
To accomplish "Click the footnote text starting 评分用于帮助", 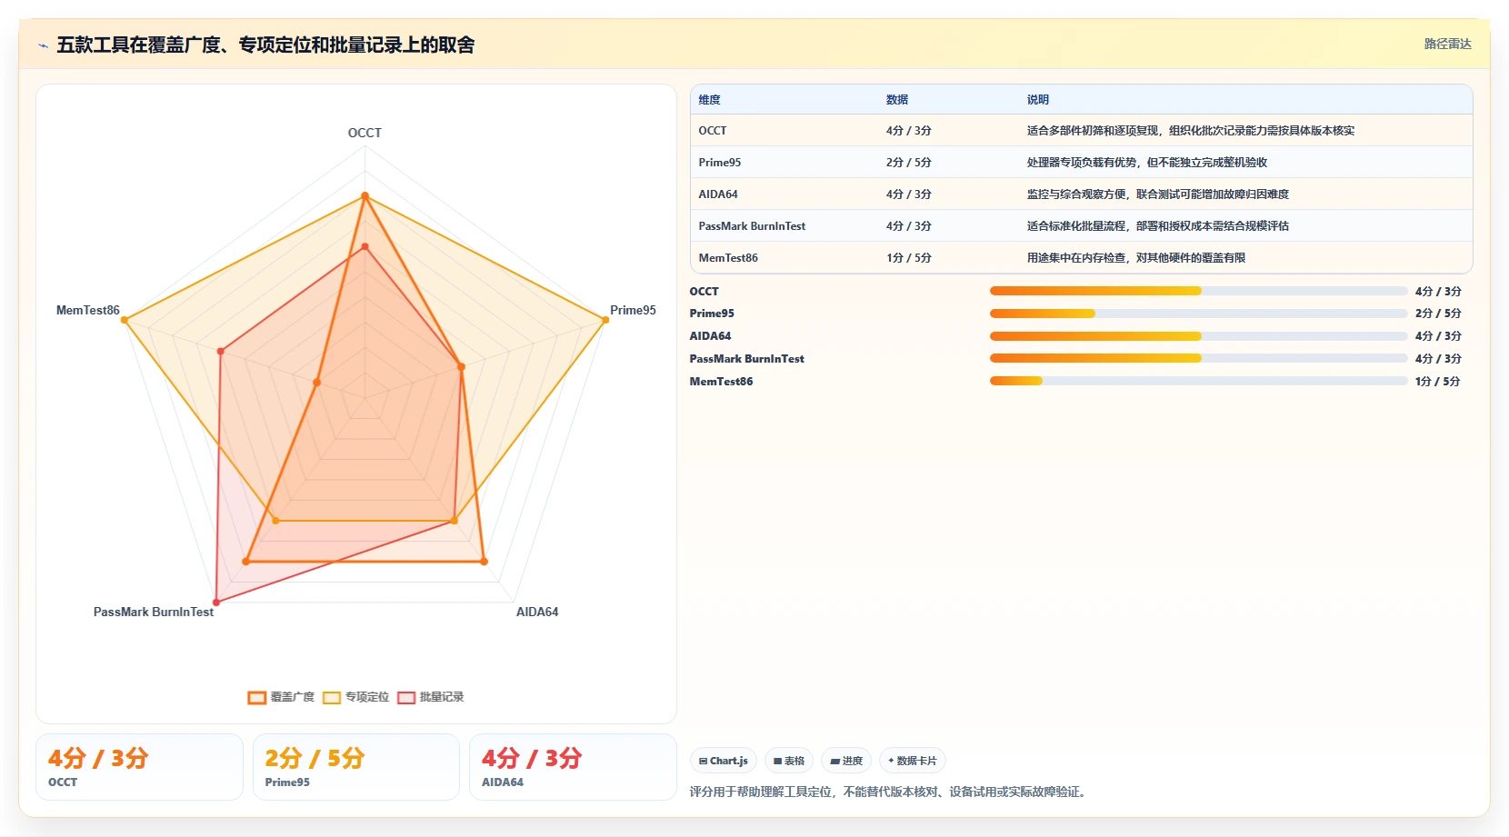I will 889,792.
